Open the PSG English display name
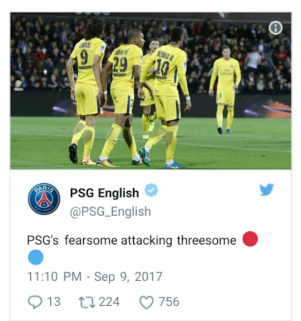This screenshot has height=321, width=301. pos(104,193)
